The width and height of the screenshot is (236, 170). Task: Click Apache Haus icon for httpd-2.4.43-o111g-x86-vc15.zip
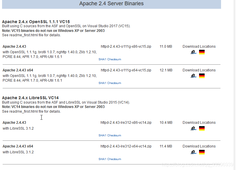(x=193, y=52)
